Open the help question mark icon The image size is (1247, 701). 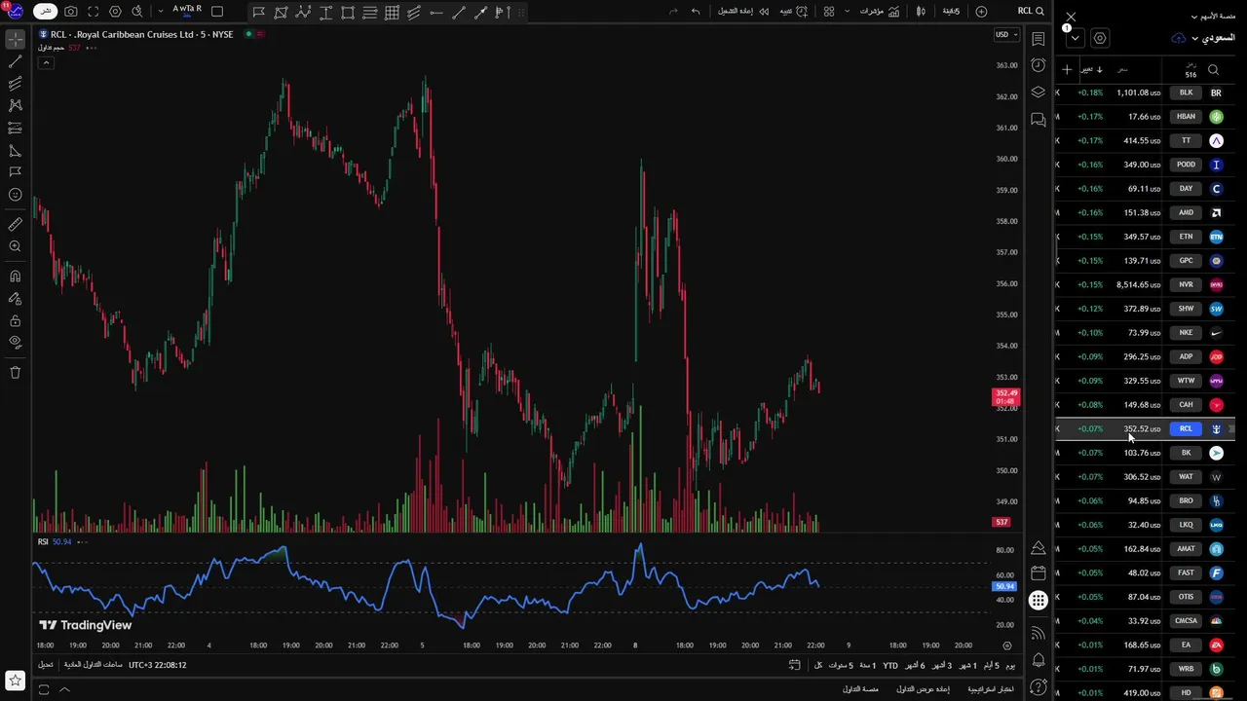click(x=1039, y=688)
